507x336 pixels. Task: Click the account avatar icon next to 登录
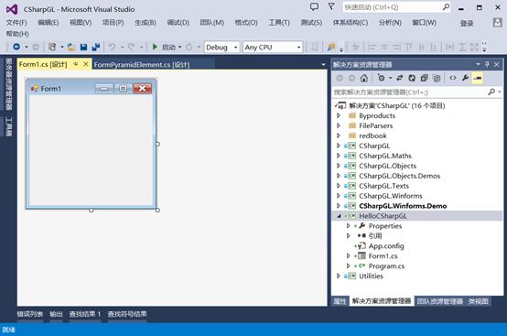[x=497, y=22]
